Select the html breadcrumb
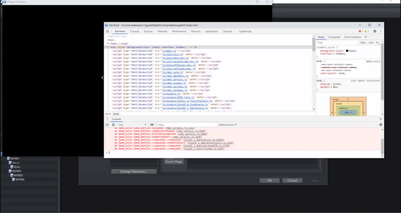 pos(107,114)
